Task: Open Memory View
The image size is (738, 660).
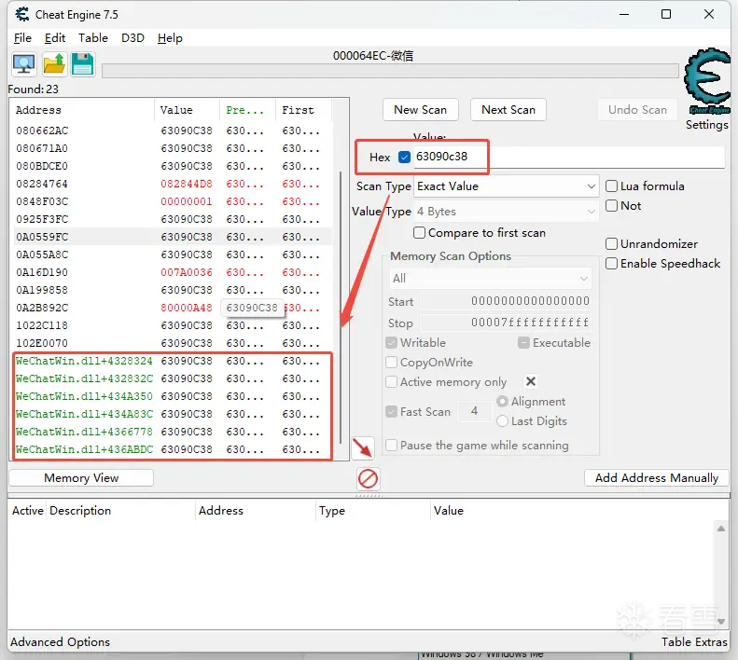Action: click(x=81, y=478)
